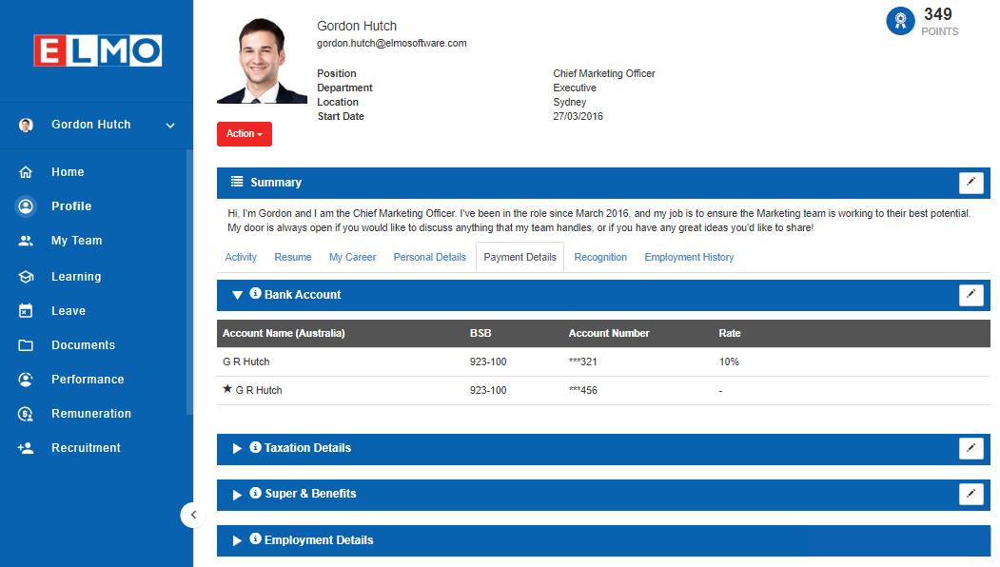Expand the Super & Benefits section
The width and height of the screenshot is (1000, 567).
click(x=237, y=495)
